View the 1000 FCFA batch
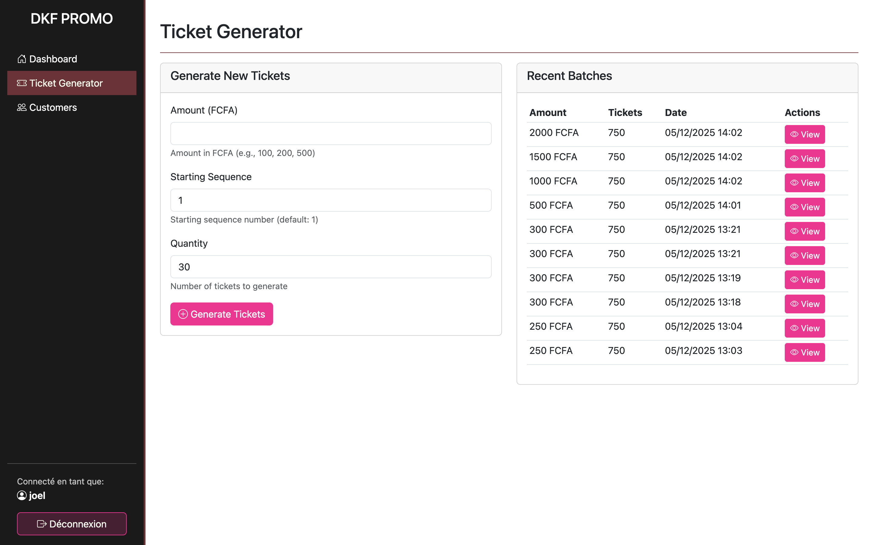 (804, 183)
